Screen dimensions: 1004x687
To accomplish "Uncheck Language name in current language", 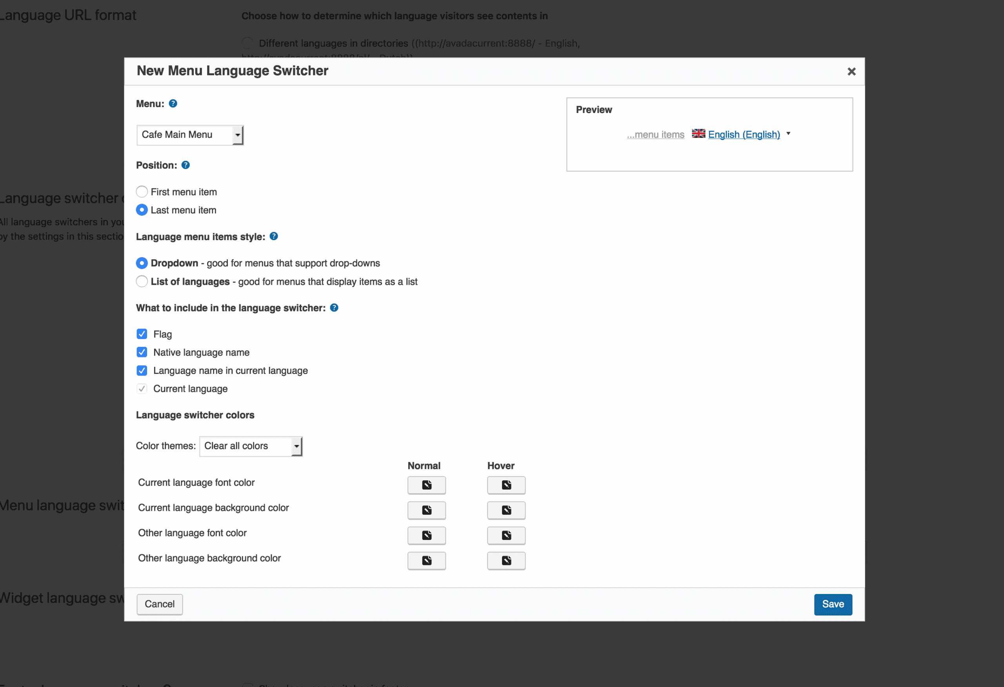I will 142,370.
